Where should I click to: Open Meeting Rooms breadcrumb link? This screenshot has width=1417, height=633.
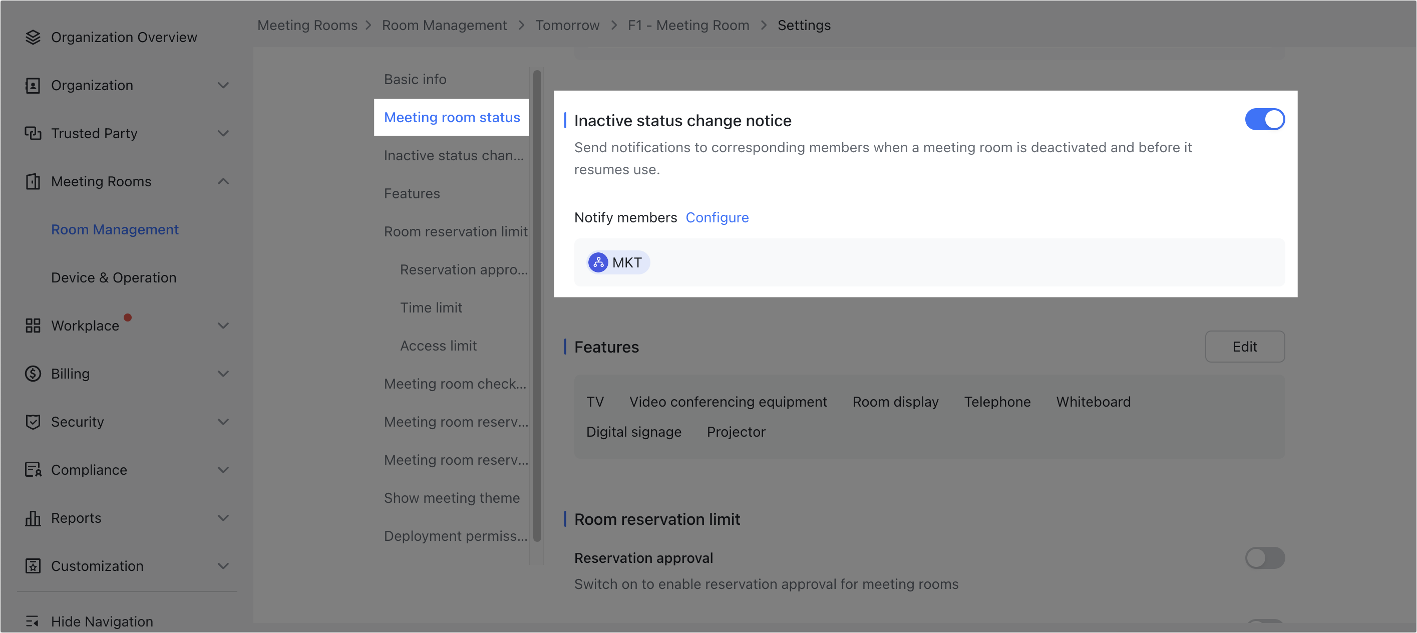[x=307, y=26]
